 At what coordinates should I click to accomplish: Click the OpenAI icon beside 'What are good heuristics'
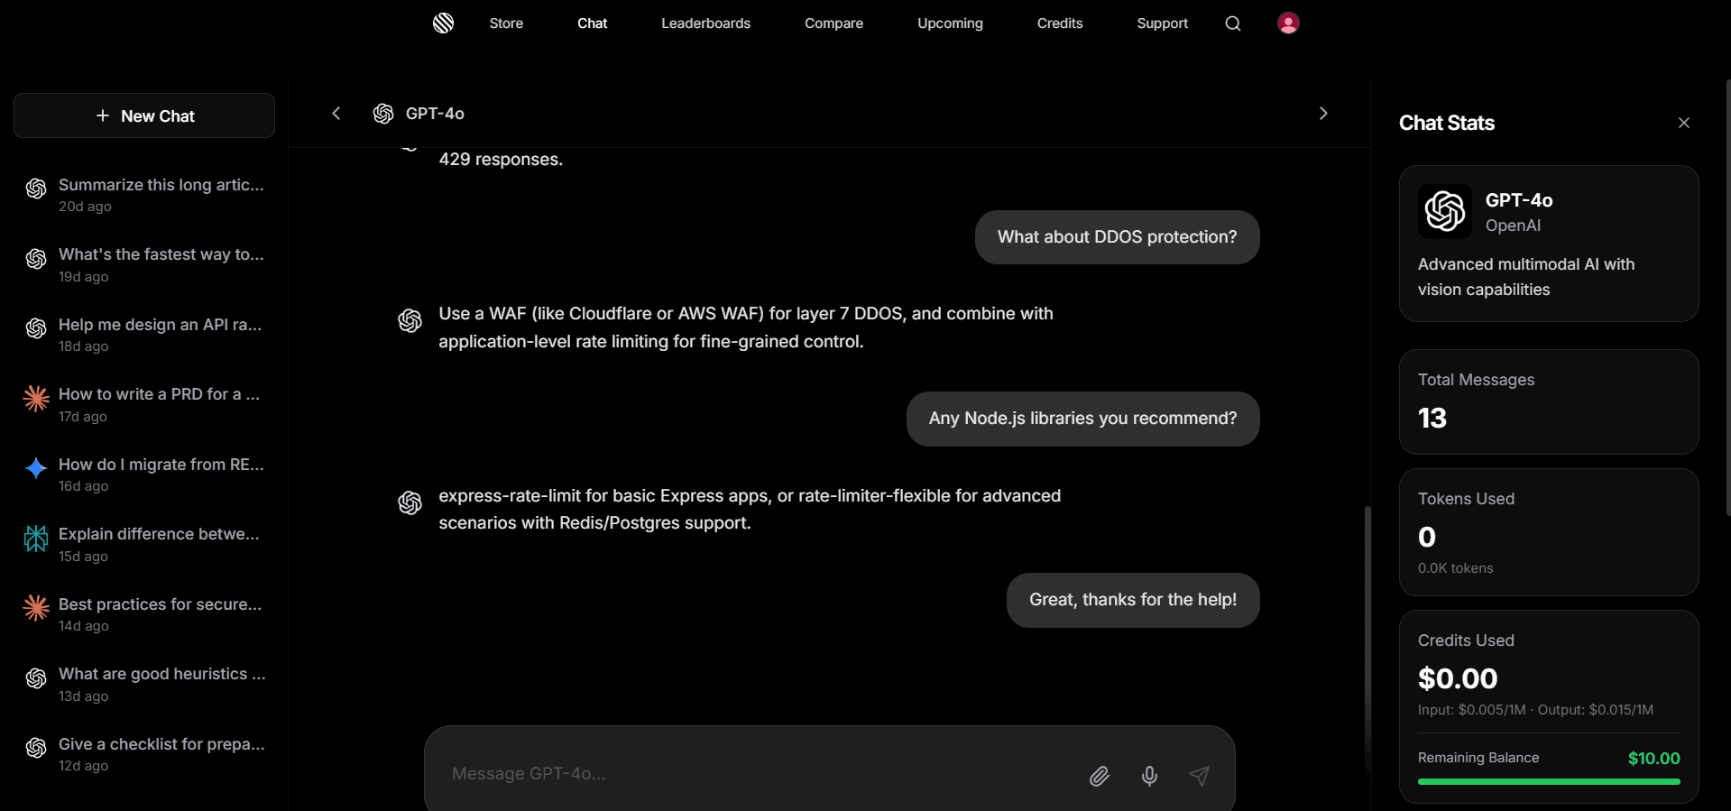point(36,678)
